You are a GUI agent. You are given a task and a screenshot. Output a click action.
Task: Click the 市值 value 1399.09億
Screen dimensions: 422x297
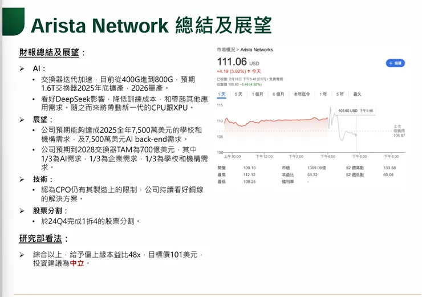coord(316,168)
